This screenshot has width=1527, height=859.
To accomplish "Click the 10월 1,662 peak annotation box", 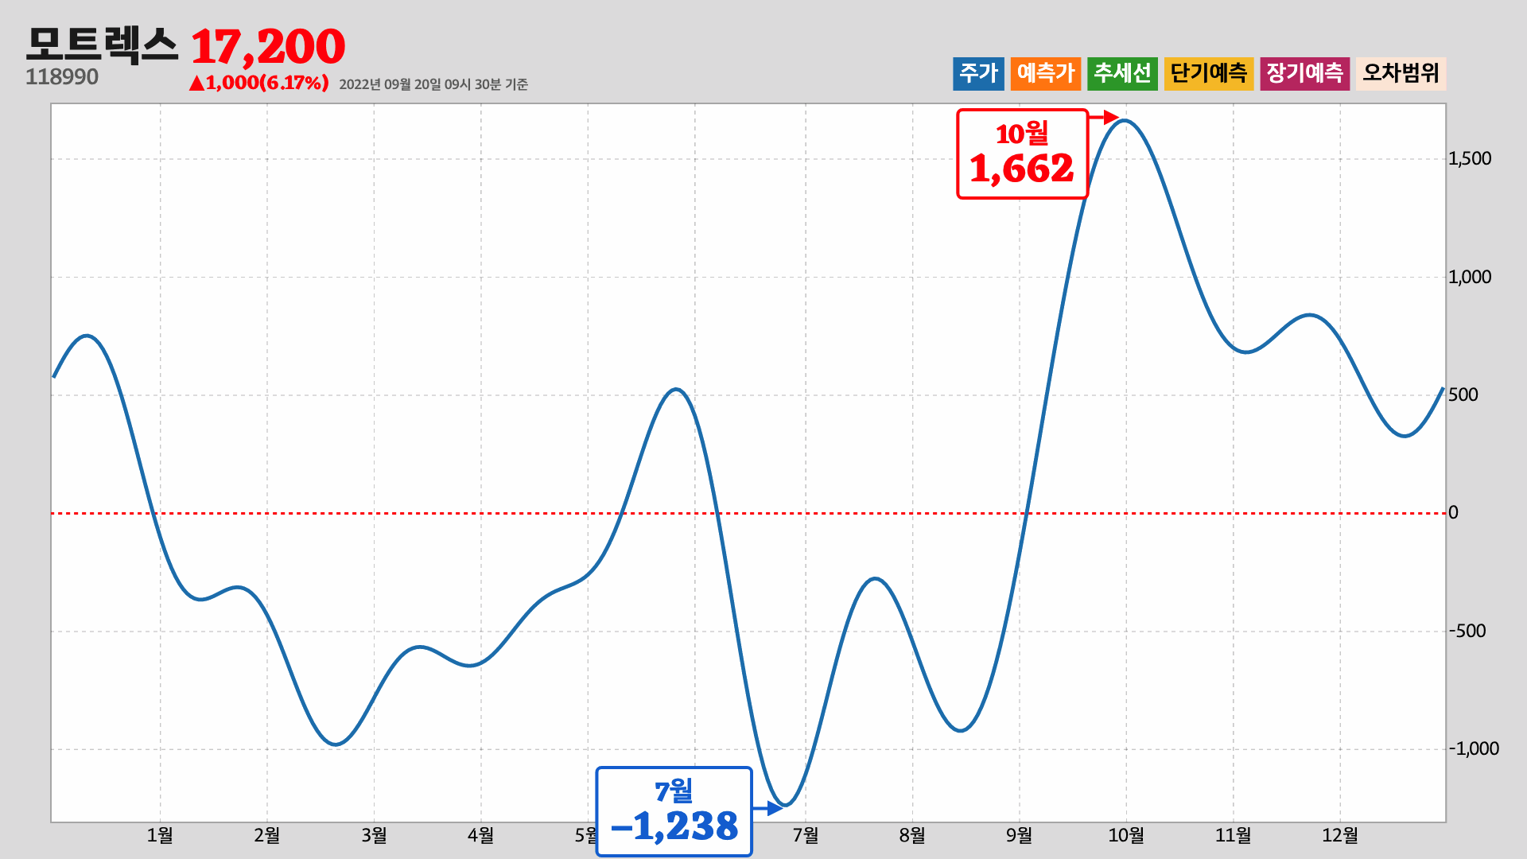I will [x=1022, y=154].
